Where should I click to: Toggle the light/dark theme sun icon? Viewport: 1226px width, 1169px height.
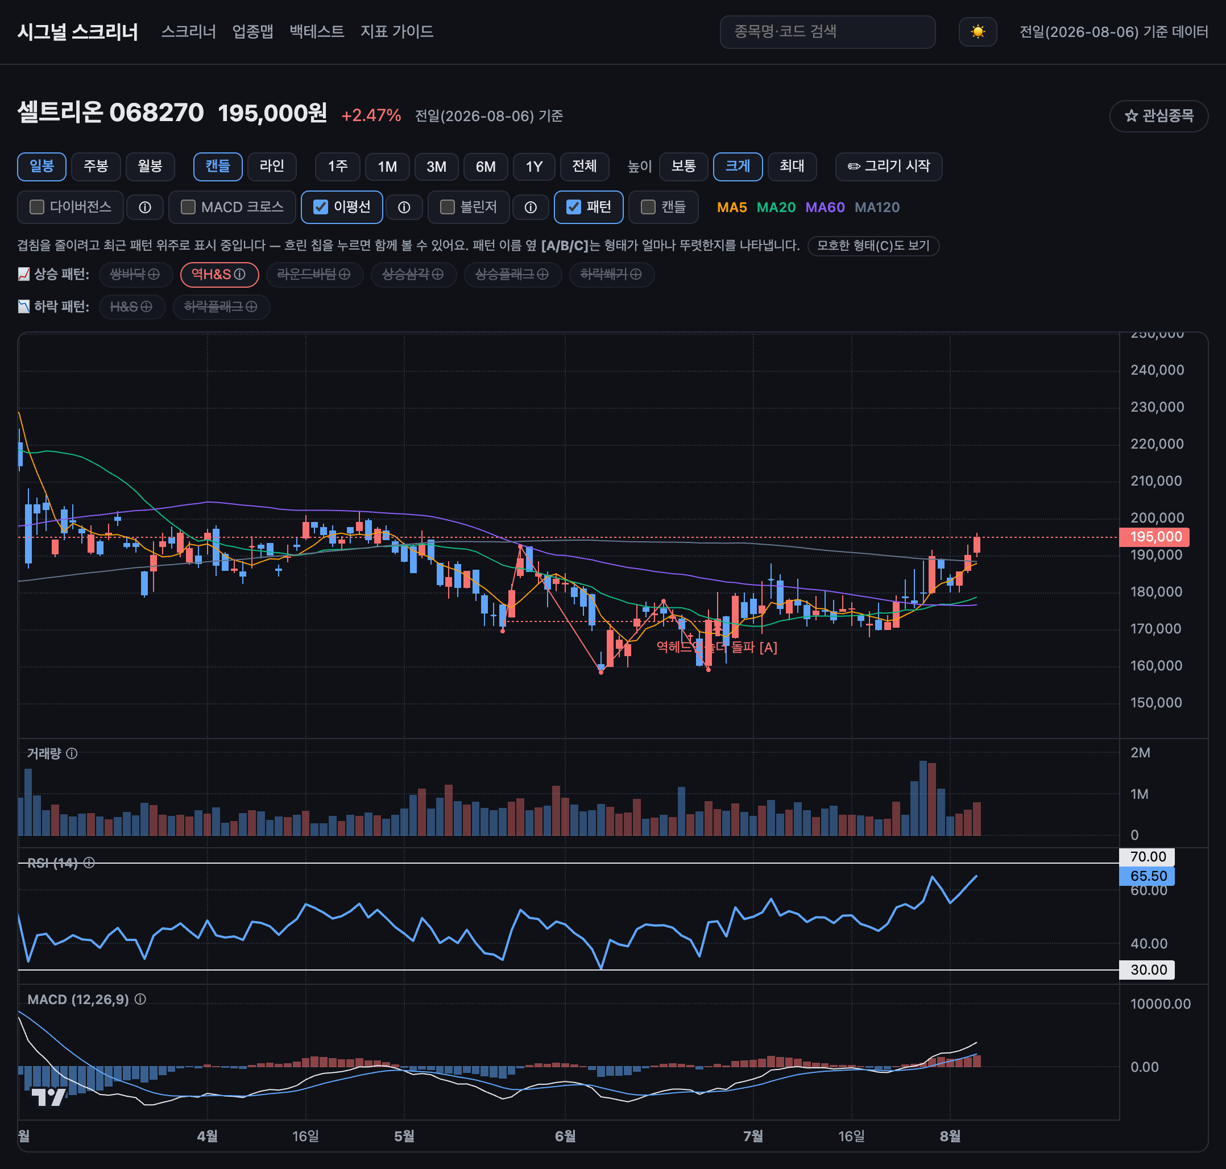(x=978, y=32)
